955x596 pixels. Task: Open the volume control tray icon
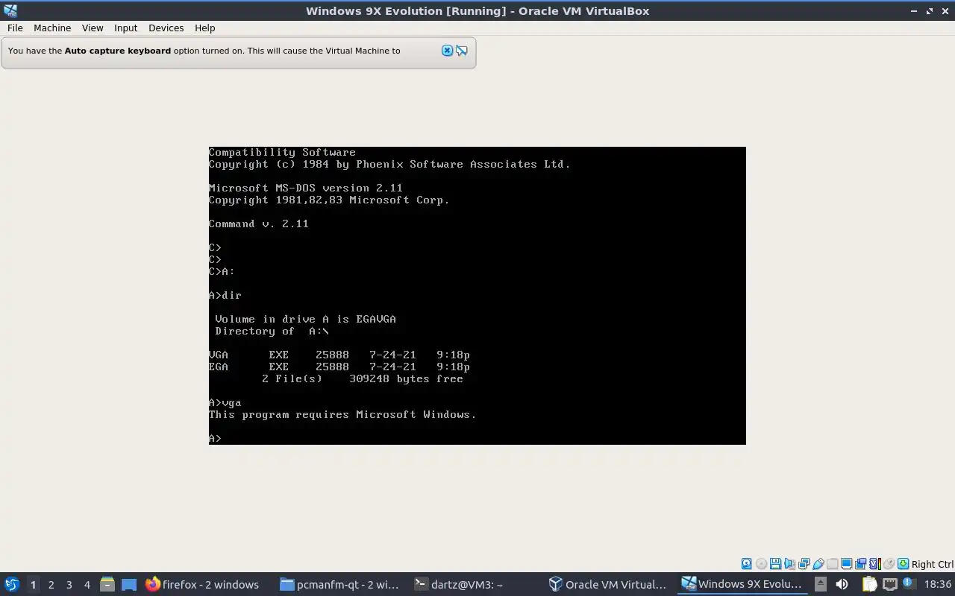click(842, 584)
